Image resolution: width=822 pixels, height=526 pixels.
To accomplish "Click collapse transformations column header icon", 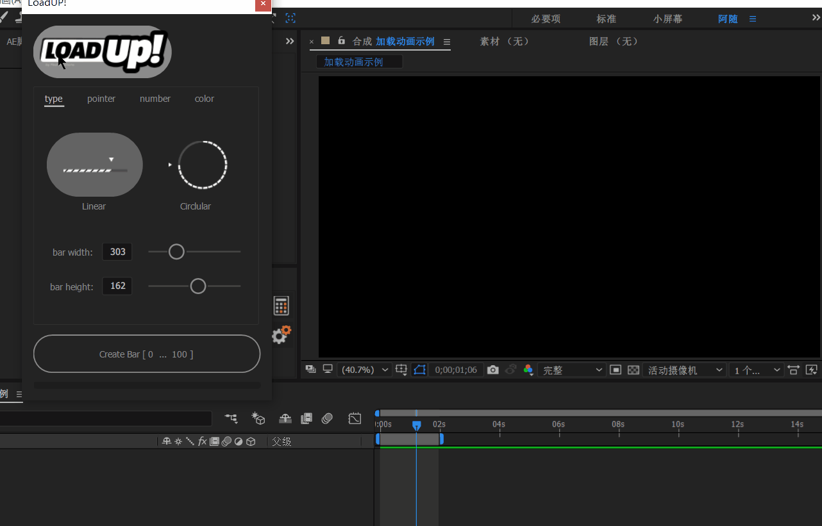I will (178, 441).
